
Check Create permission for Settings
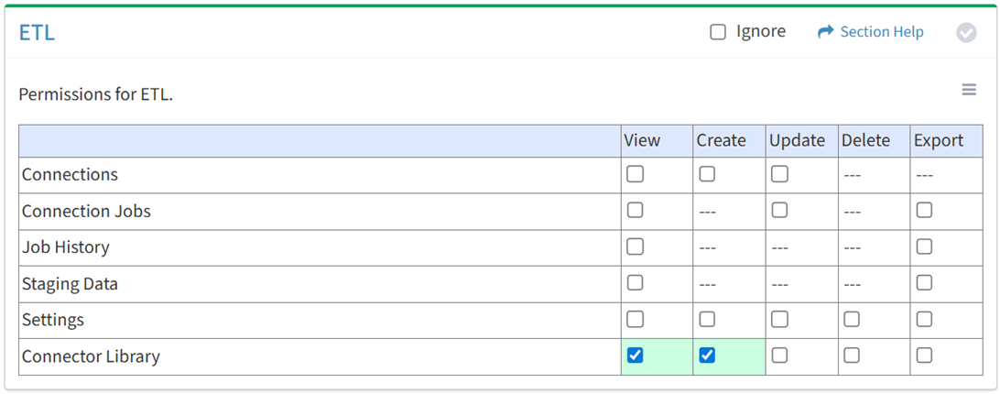707,320
